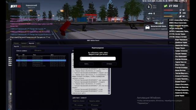Viewport: 196px width, 110px height.
Task: Click the ТП игрока button
Action: (95, 105)
